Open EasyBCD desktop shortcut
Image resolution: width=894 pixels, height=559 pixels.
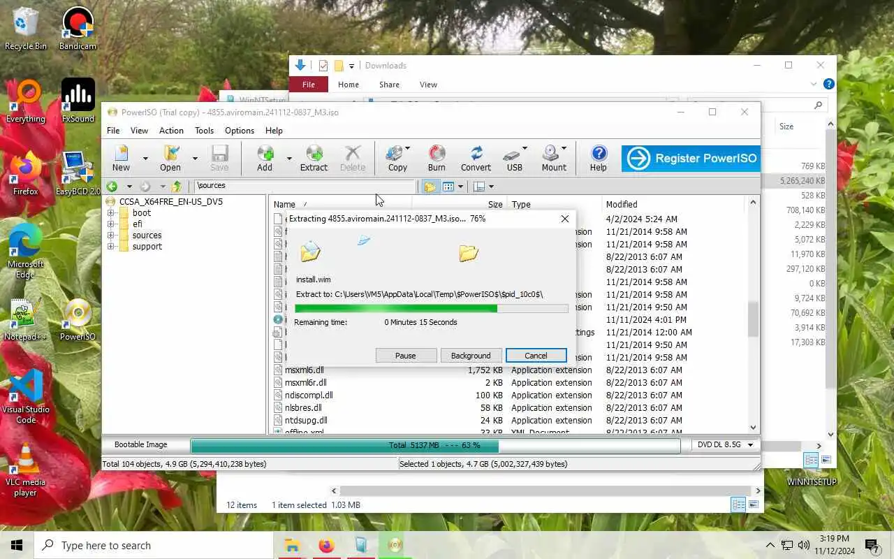[x=78, y=174]
